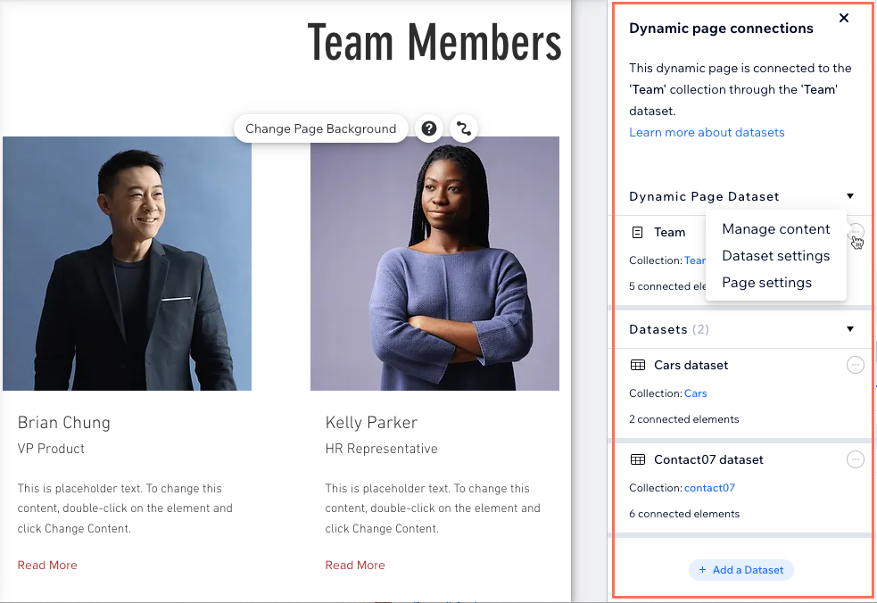Open more options for Cars dataset

coord(855,365)
